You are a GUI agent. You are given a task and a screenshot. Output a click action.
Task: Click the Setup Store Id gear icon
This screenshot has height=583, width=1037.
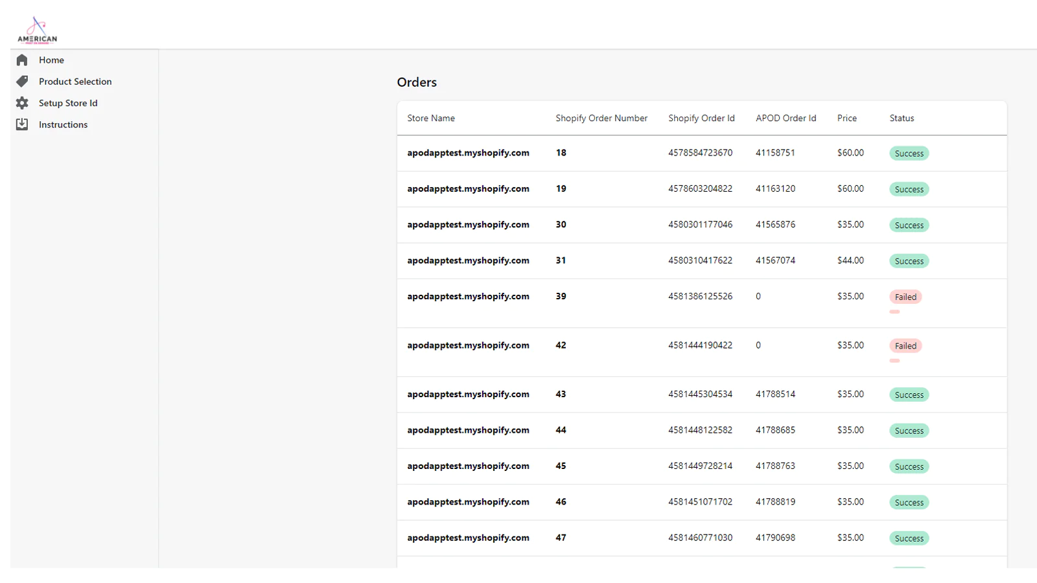click(x=22, y=103)
